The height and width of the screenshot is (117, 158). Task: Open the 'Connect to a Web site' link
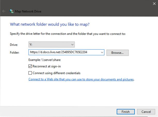(81, 79)
